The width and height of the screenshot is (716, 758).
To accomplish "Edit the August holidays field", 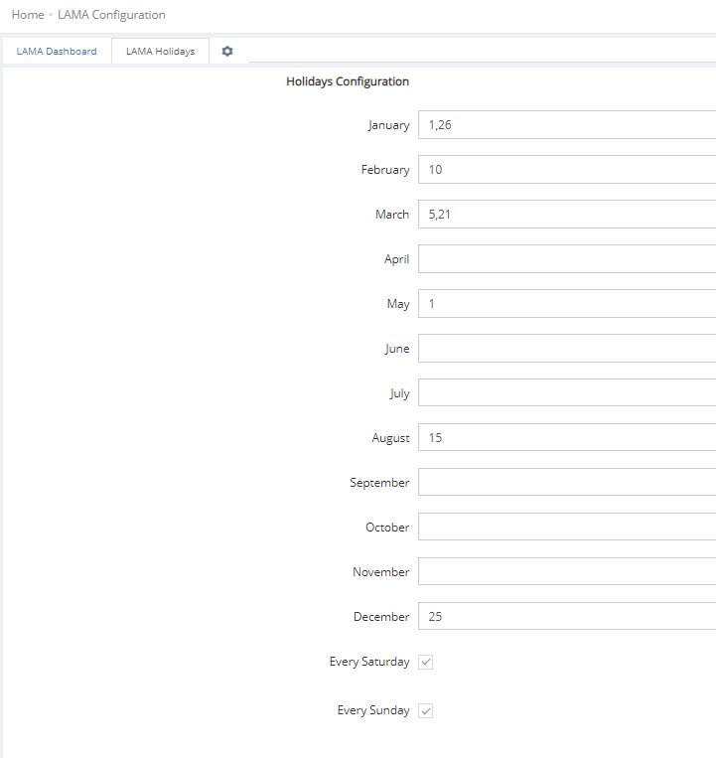I will coord(566,438).
